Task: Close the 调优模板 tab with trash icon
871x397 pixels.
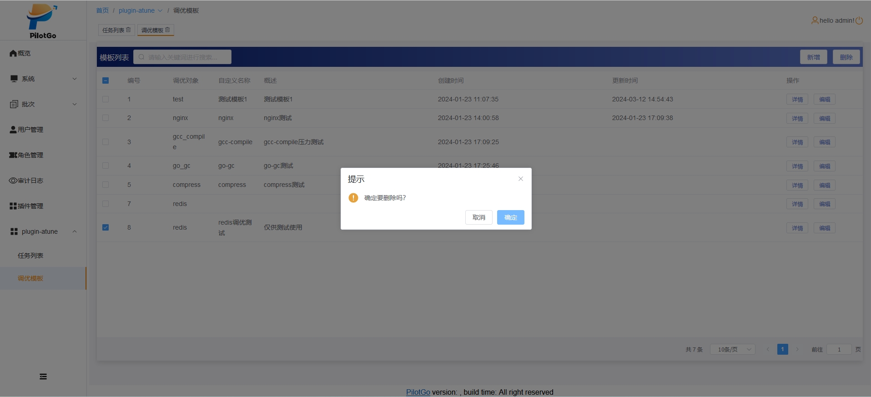Action: pyautogui.click(x=167, y=30)
